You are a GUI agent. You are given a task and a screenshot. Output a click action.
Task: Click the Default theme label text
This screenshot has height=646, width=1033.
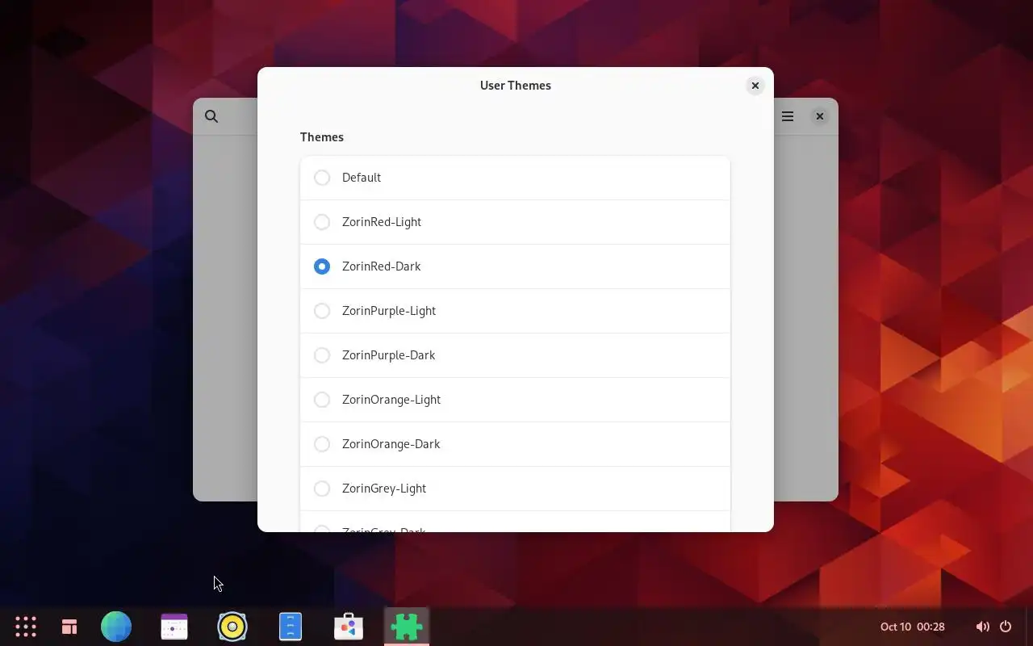pyautogui.click(x=361, y=178)
